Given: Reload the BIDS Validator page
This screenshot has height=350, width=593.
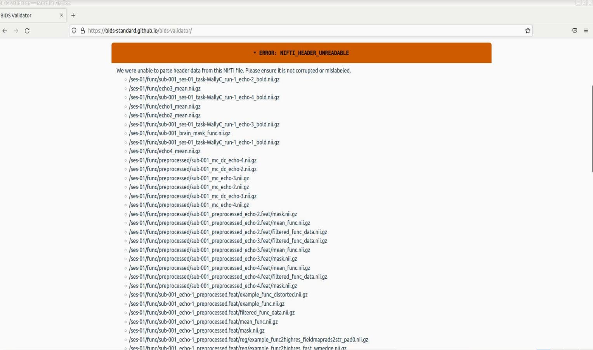Looking at the screenshot, I should click(x=27, y=31).
